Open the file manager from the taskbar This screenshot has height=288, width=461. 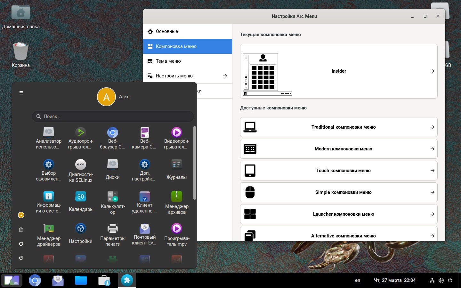(x=81, y=281)
